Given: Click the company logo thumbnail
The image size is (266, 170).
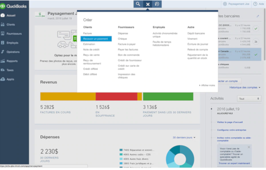Looking at the screenshot, I should tap(40, 14).
